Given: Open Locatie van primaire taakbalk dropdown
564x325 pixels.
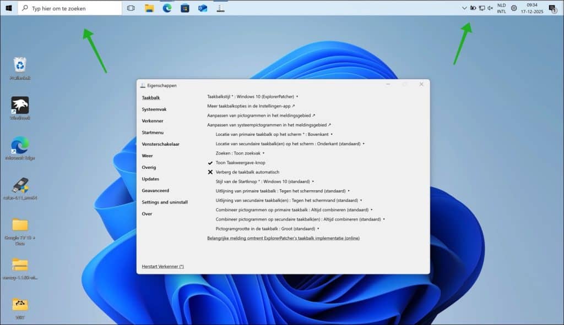Looking at the screenshot, I should click(x=274, y=134).
